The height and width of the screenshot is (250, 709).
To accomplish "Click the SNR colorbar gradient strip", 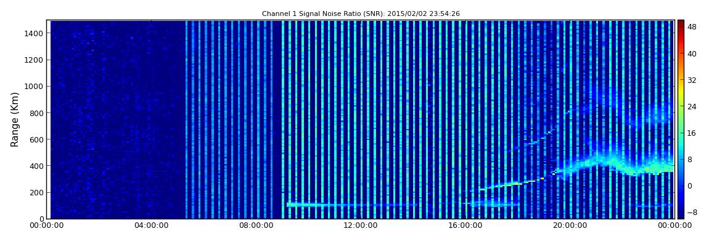I will pyautogui.click(x=681, y=119).
